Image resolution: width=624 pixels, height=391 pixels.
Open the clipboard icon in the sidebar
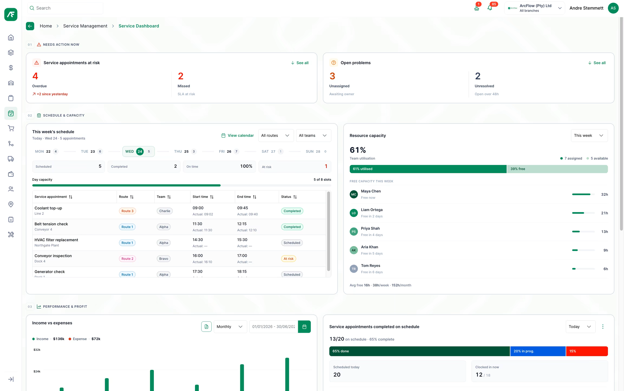[x=11, y=98]
